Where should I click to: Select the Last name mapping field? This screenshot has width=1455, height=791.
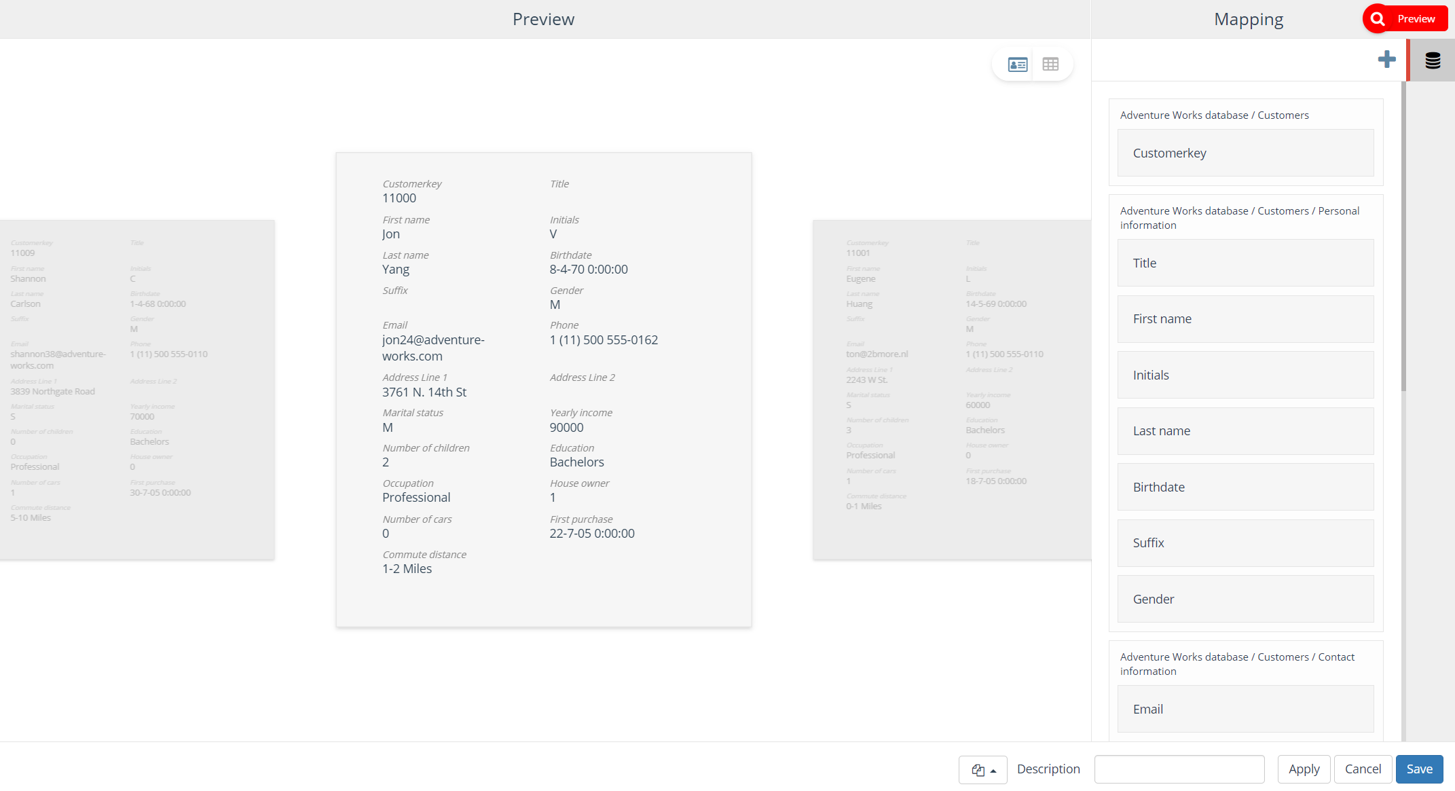click(1245, 431)
